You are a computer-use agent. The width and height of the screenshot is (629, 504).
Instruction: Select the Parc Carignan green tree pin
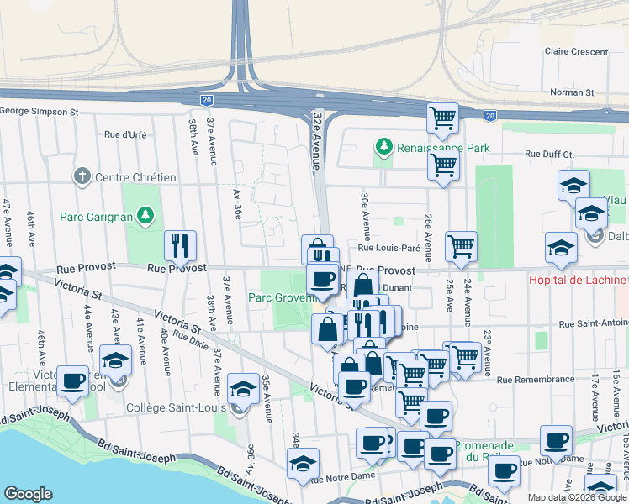[145, 217]
